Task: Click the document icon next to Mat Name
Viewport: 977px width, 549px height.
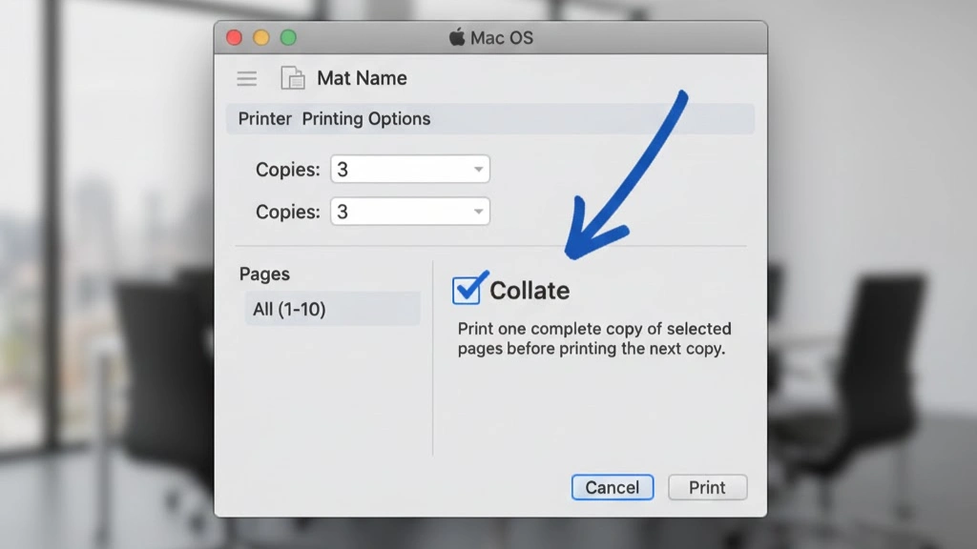Action: [292, 79]
